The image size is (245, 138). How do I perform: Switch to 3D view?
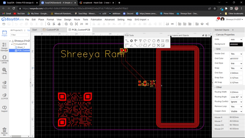[x=87, y=24]
